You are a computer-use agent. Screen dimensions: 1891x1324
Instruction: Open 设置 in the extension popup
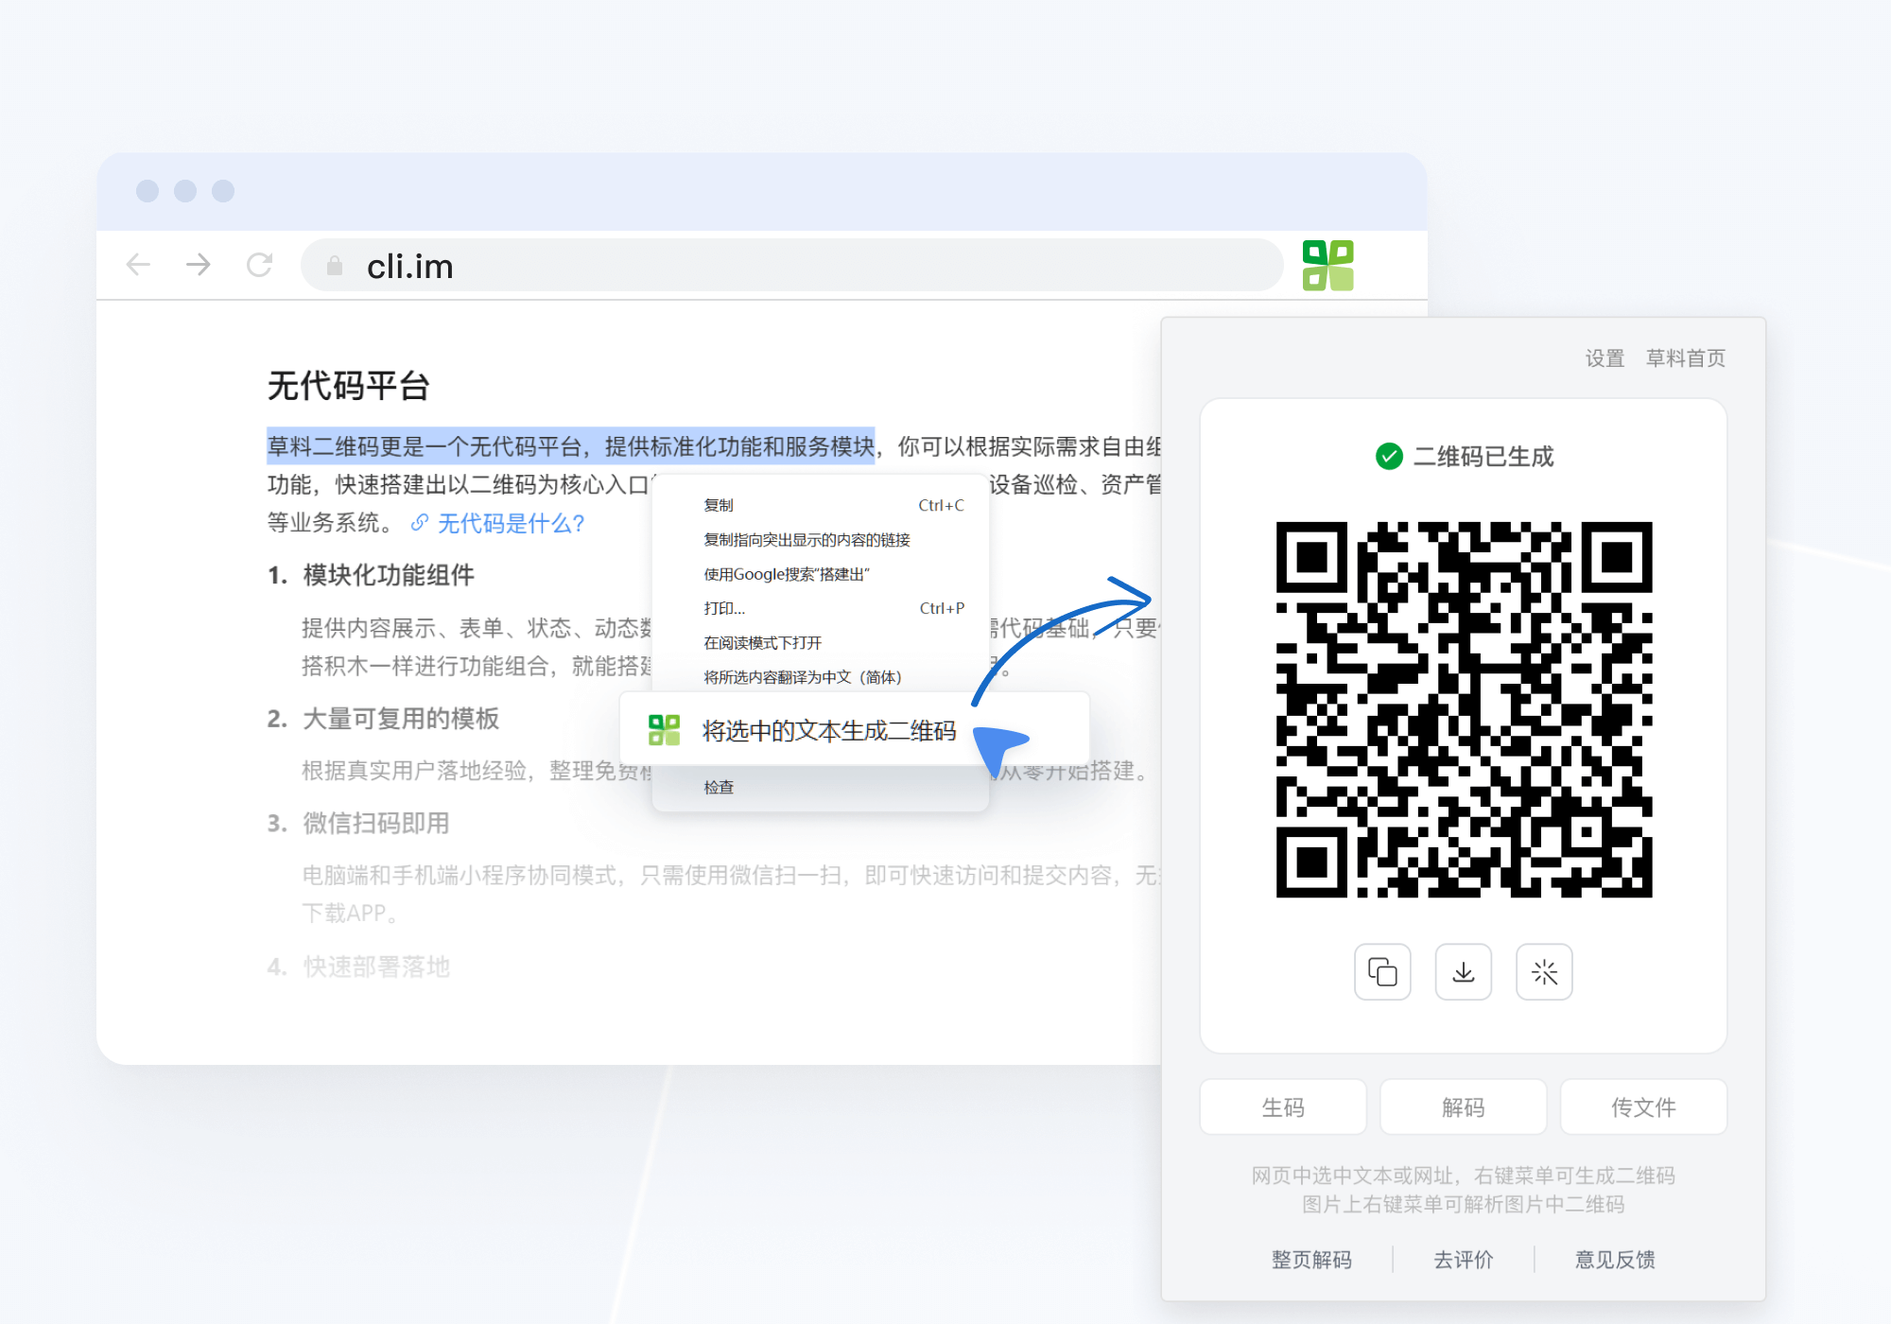click(1605, 358)
